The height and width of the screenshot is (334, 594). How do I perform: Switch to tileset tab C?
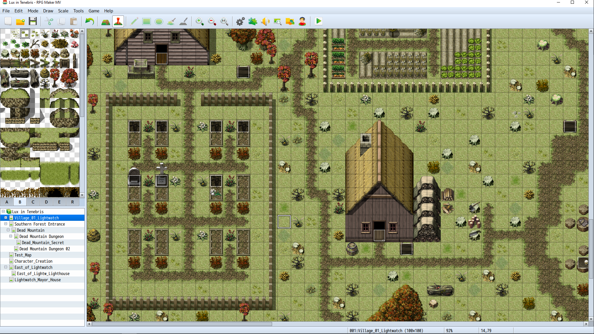[33, 202]
